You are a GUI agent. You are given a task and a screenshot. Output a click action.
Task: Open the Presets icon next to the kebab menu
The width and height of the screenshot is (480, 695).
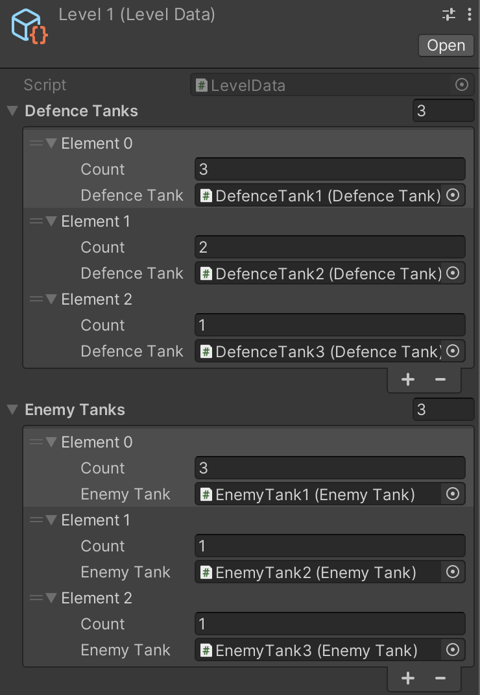coord(448,14)
